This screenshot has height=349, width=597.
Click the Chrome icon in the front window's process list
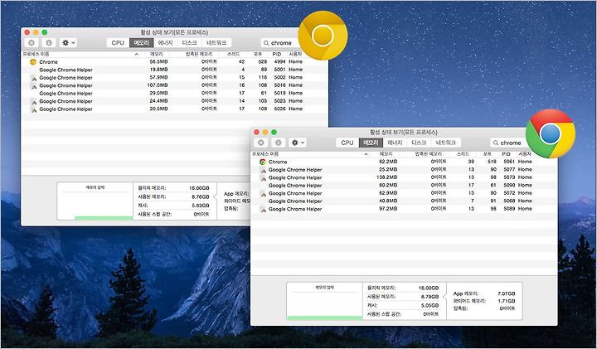tap(262, 162)
